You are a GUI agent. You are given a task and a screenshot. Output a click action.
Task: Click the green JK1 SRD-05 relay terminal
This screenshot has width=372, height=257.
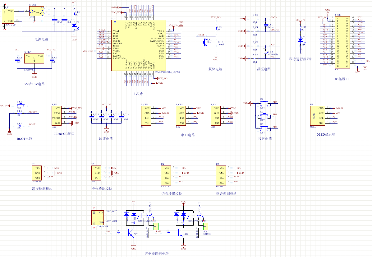[206, 227]
